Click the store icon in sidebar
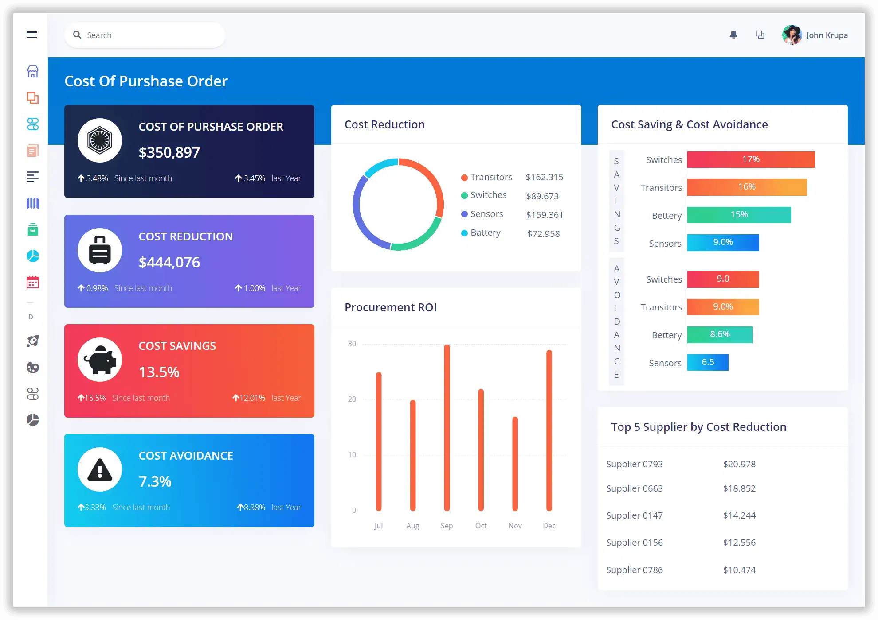 click(x=33, y=71)
